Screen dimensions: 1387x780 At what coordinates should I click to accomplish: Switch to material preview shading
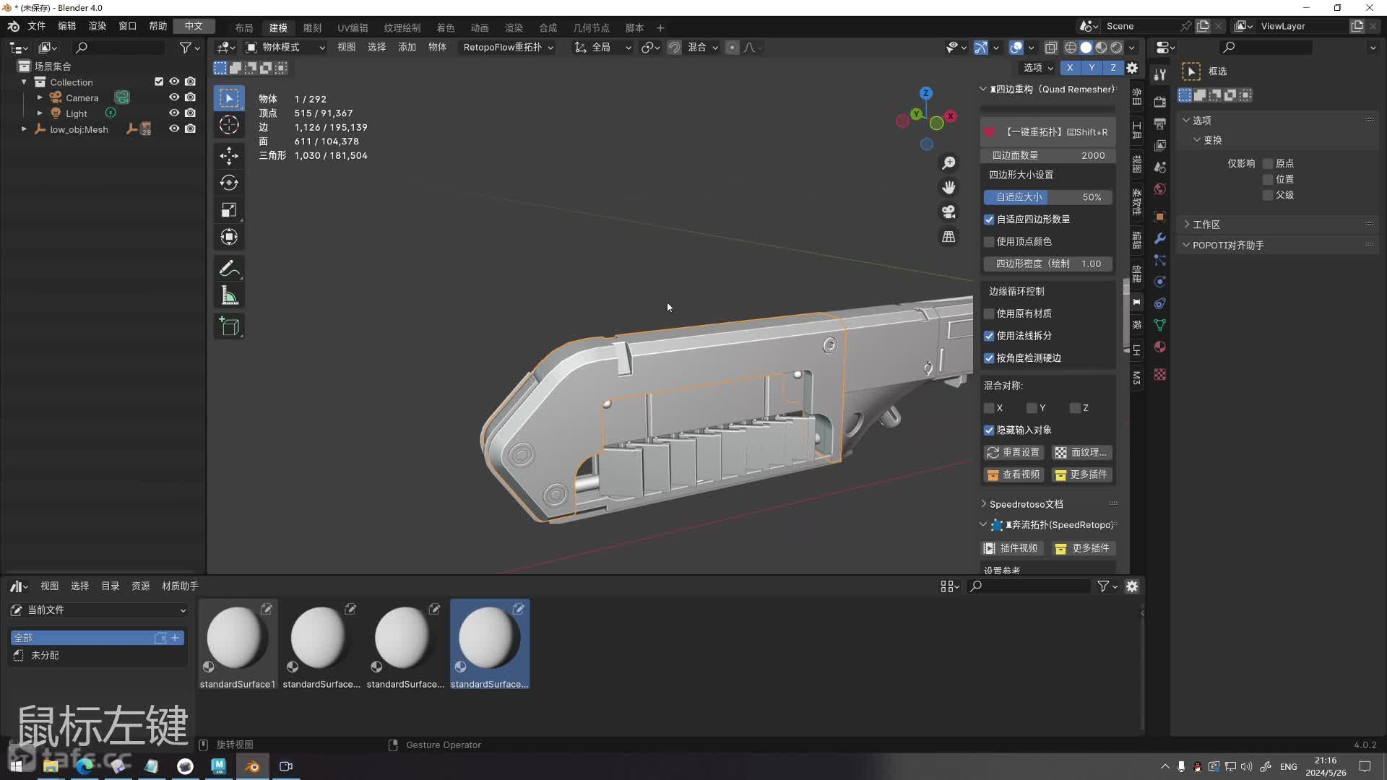[1101, 48]
